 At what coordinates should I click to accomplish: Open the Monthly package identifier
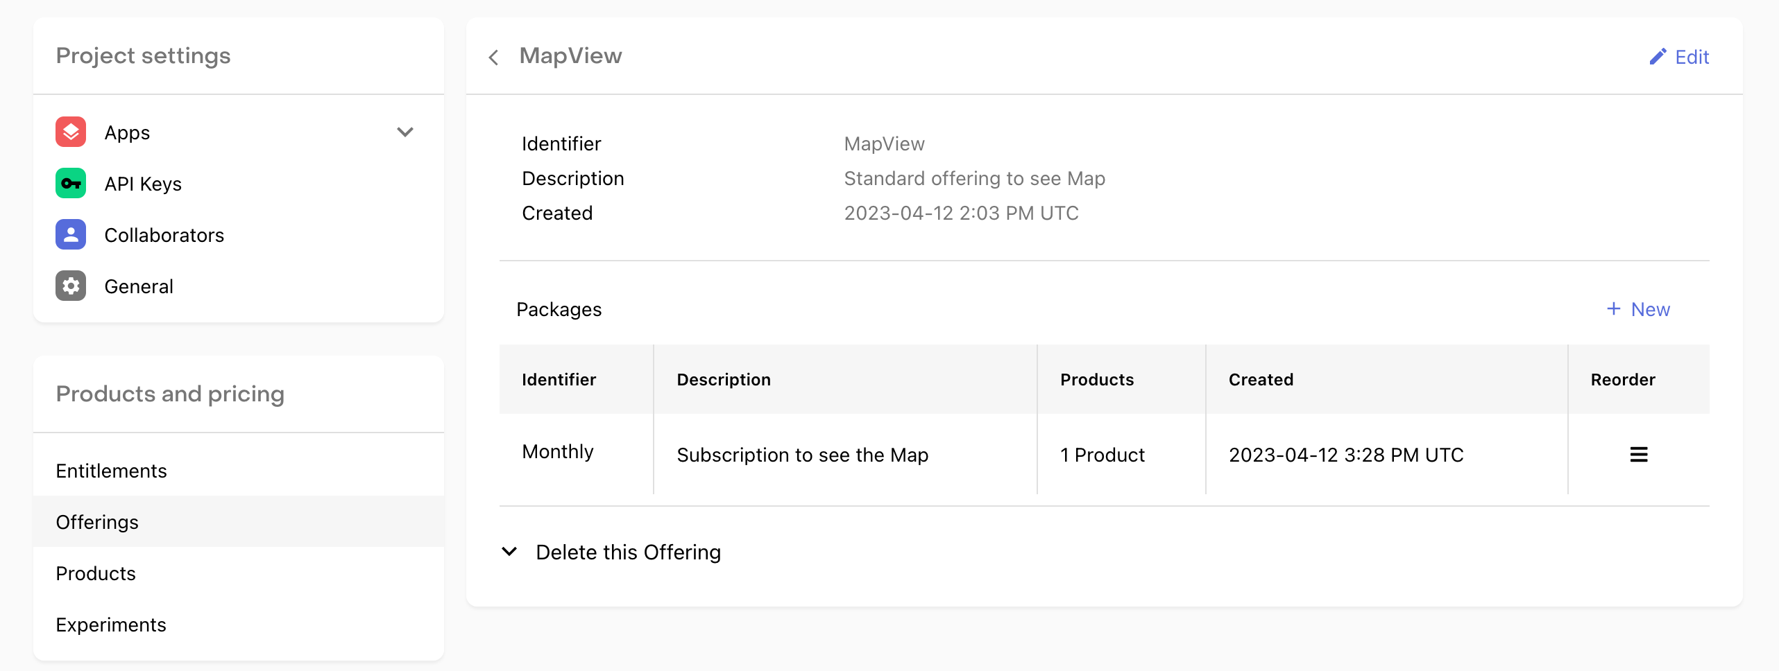click(x=558, y=452)
